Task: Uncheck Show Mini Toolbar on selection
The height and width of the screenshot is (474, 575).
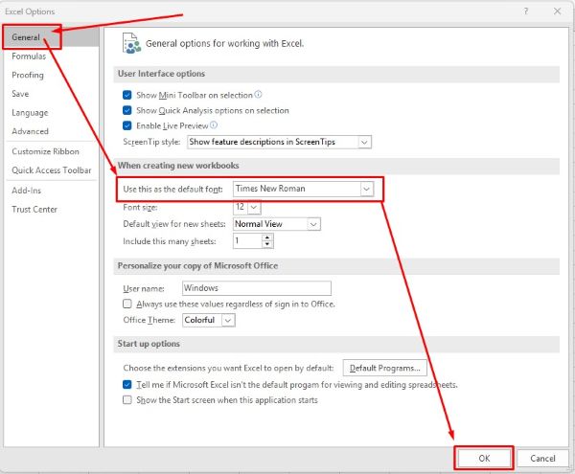Action: coord(127,96)
